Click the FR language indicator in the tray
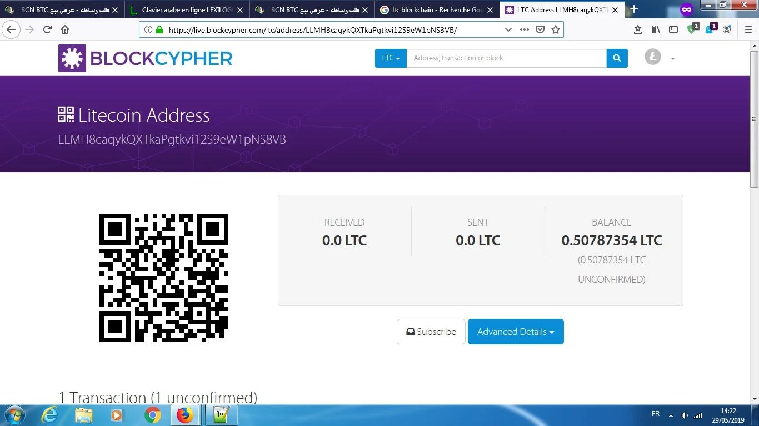This screenshot has width=759, height=426. pyautogui.click(x=656, y=414)
